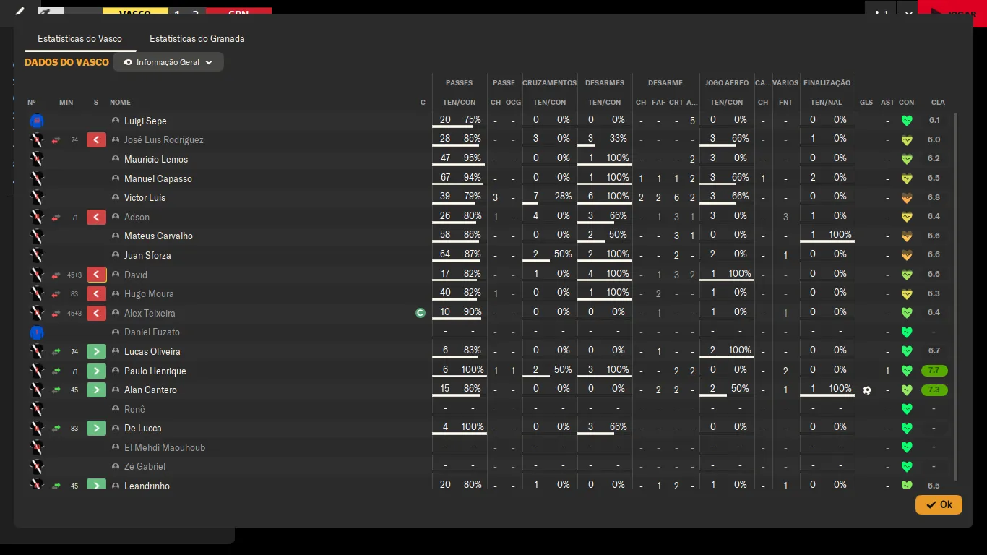The width and height of the screenshot is (987, 555).
Task: Open El Mehdi Maouhoub's player profile
Action: tap(165, 447)
